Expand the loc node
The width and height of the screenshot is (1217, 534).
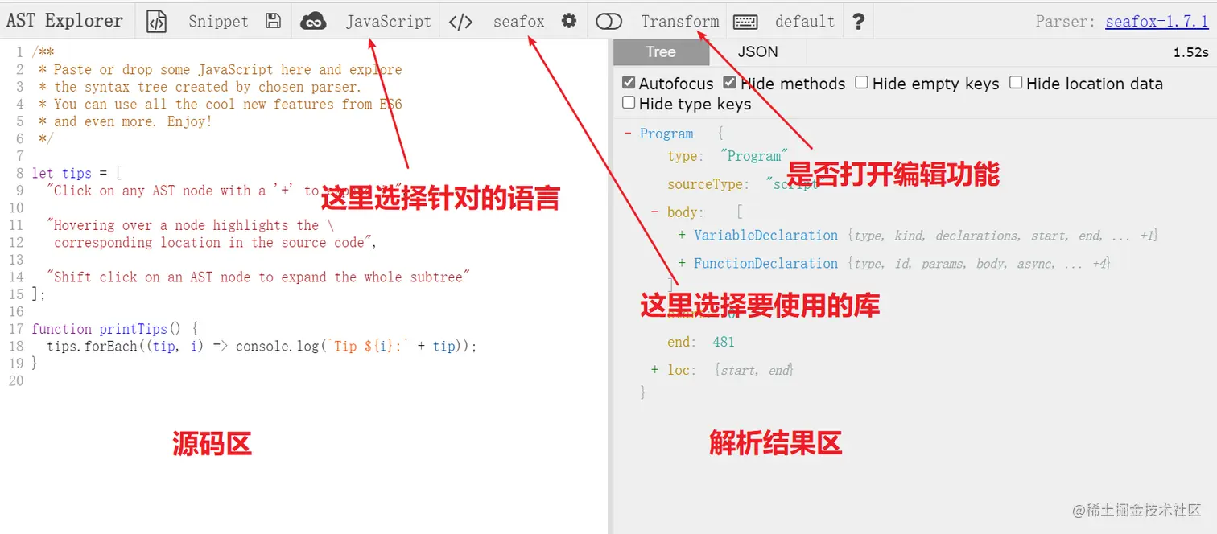point(655,370)
